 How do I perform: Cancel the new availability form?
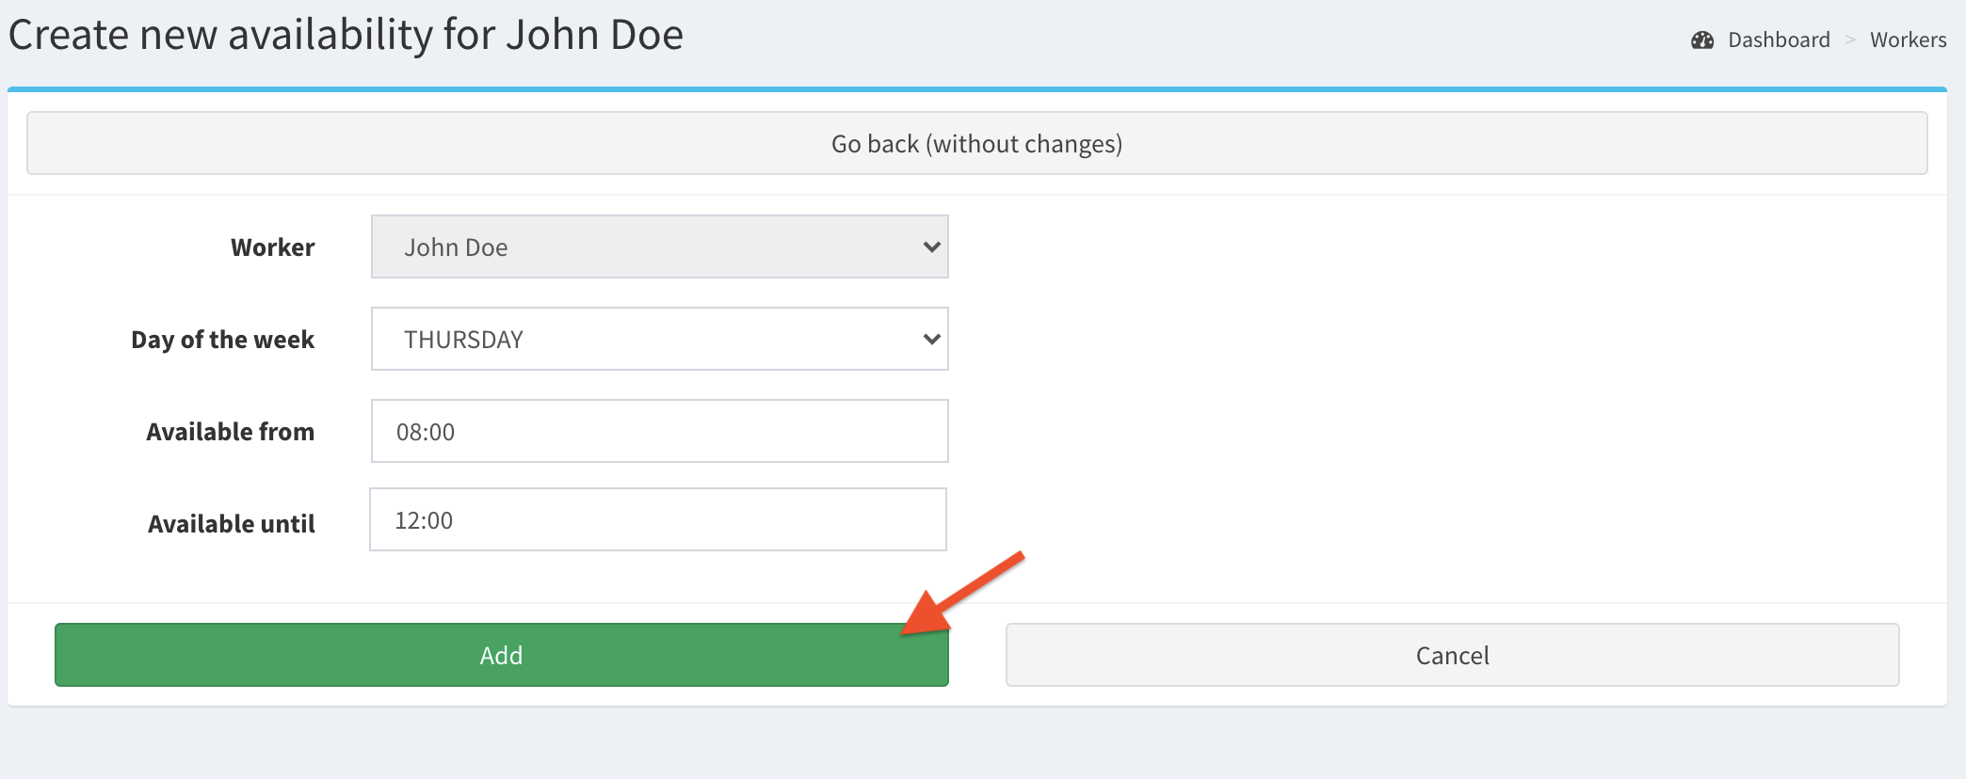[1452, 656]
